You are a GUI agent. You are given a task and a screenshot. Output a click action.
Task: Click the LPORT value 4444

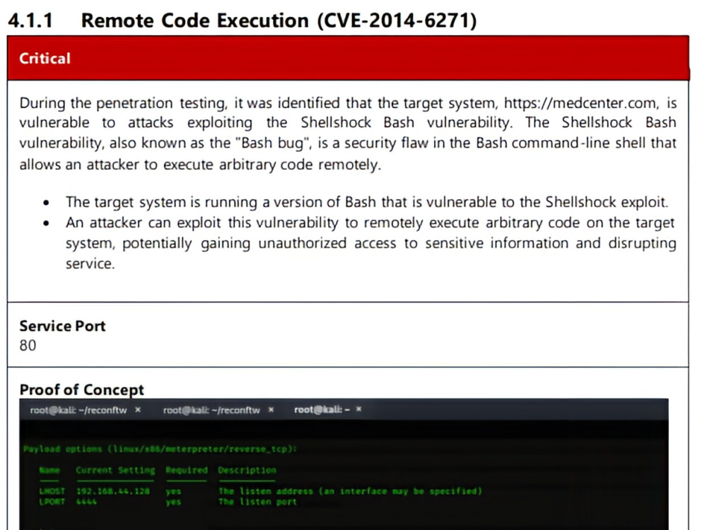86,502
